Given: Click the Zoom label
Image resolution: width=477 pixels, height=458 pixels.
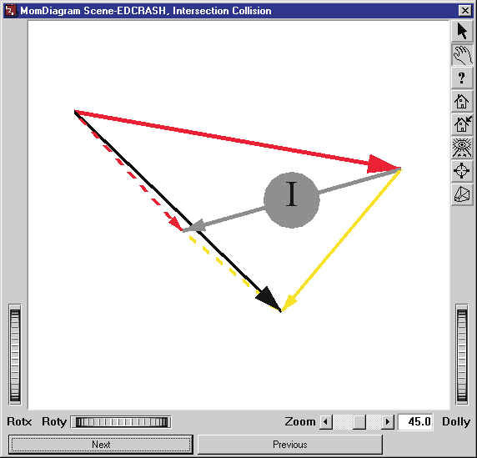Looking at the screenshot, I should point(300,422).
